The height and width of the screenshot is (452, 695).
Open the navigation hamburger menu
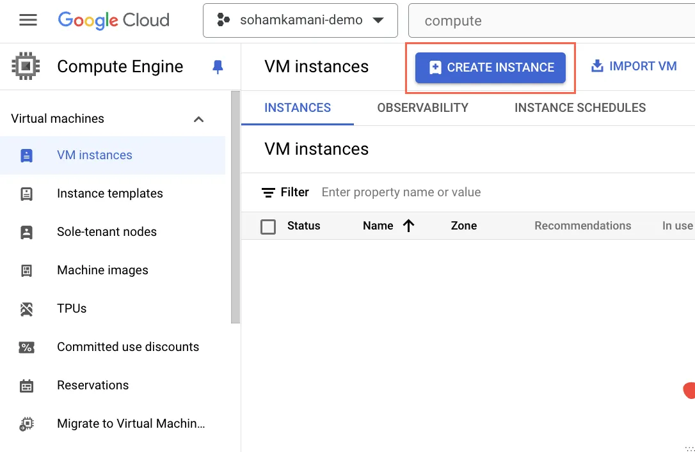28,20
